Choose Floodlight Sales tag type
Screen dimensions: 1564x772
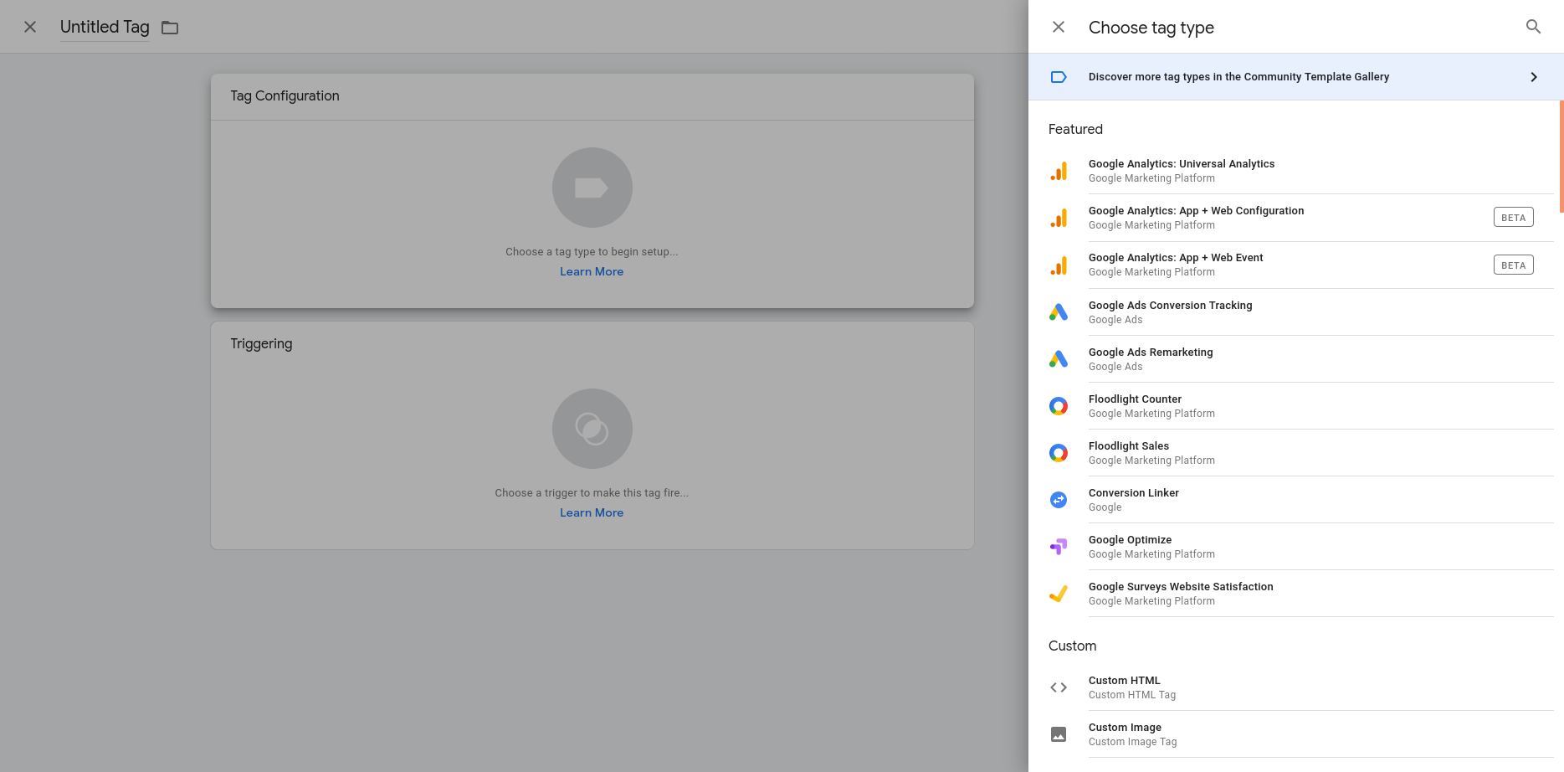point(1129,453)
